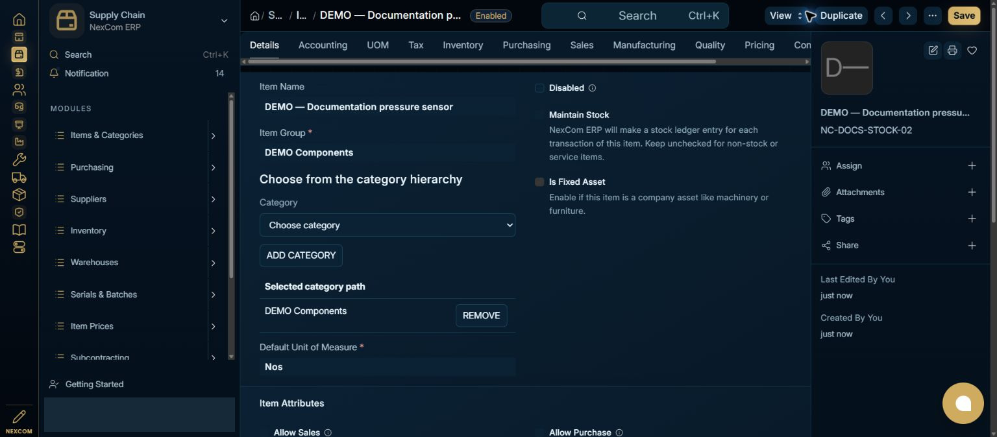The height and width of the screenshot is (437, 997).
Task: Toggle the Is Fixed Asset checkbox
Action: click(x=539, y=182)
